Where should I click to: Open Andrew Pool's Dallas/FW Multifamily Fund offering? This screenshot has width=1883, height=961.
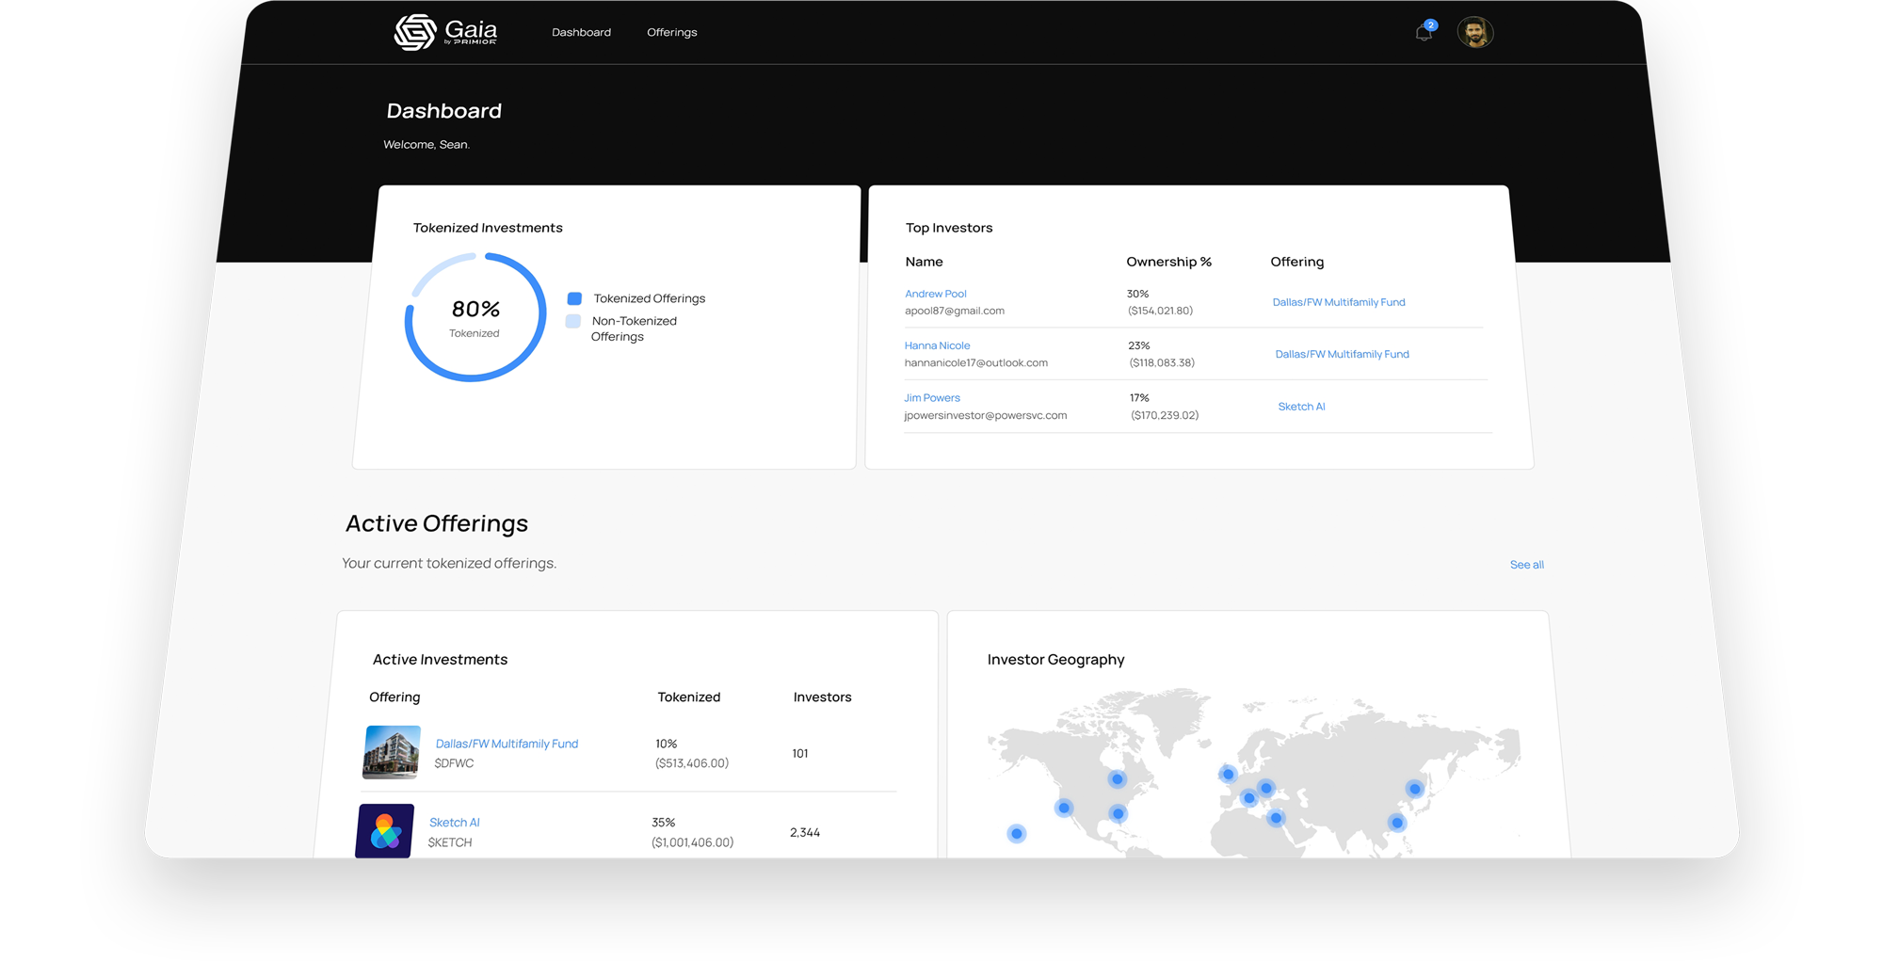tap(1339, 302)
